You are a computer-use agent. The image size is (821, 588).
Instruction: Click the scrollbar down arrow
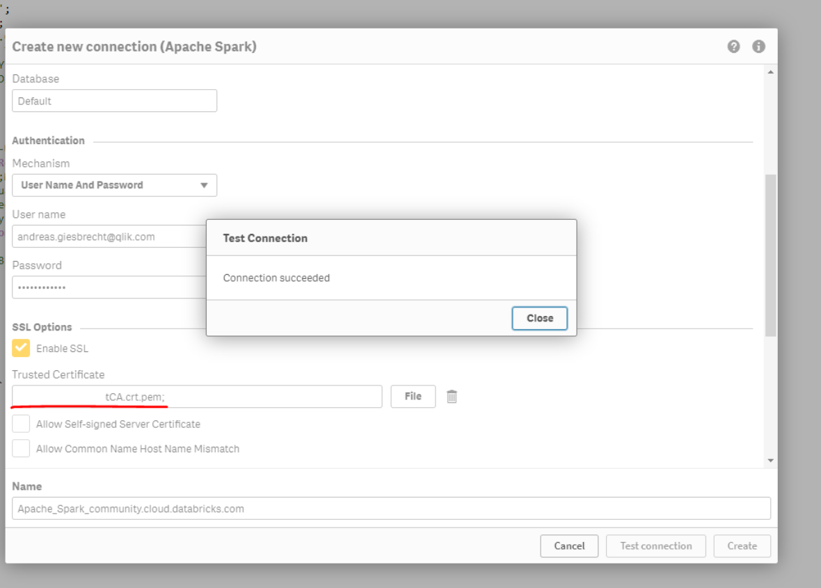point(771,461)
